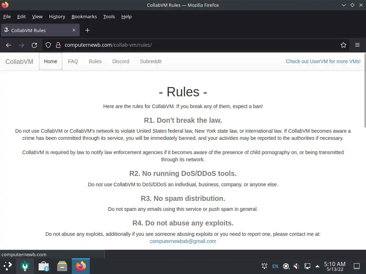Go to the Home page link
This screenshot has height=274, width=366.
51,61
